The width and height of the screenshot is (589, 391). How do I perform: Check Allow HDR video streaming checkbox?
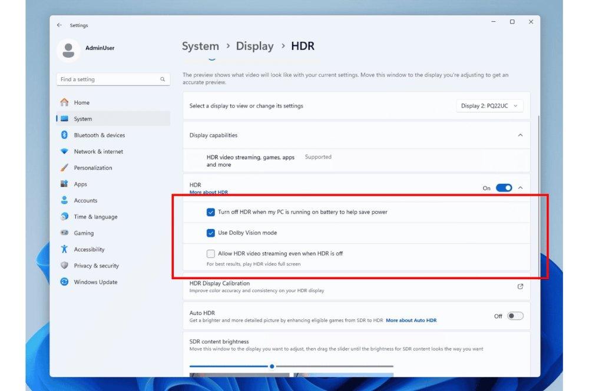(211, 254)
